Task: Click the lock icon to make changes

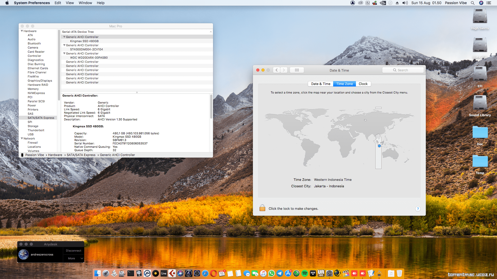Action: click(262, 208)
